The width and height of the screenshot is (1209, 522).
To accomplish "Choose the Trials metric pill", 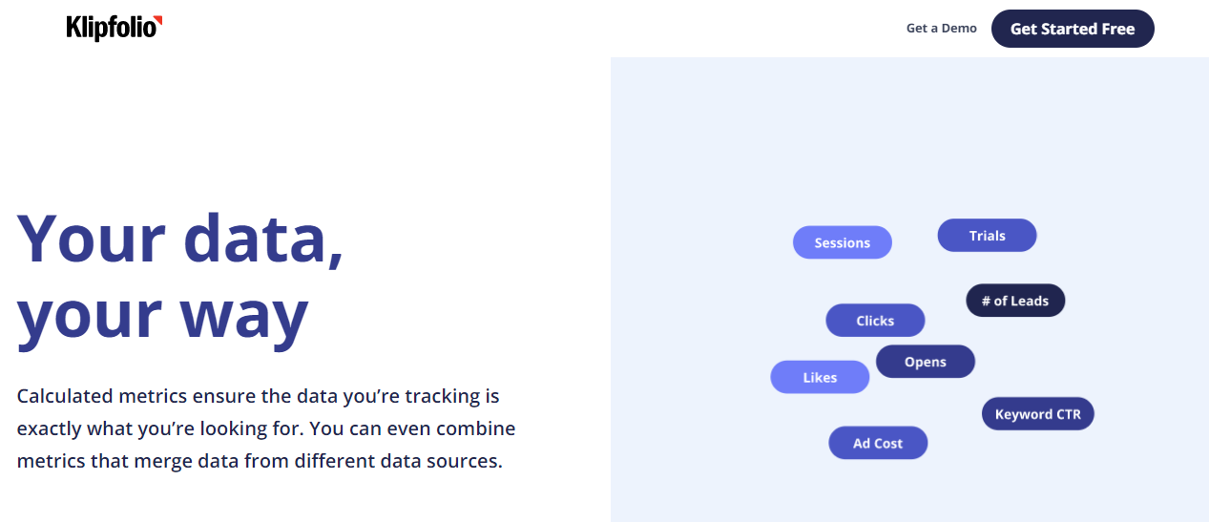I will (987, 236).
